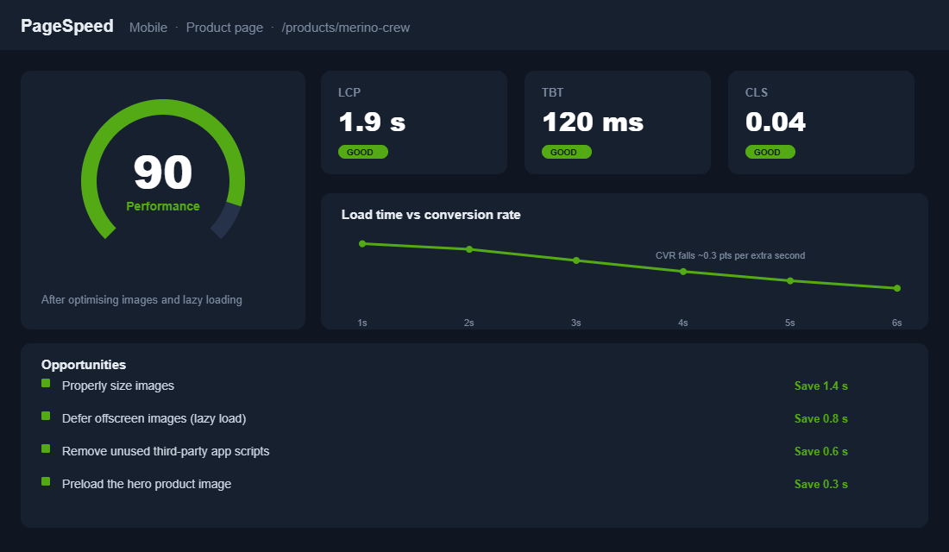
Task: Click the chart data point at 2s
Action: tap(469, 249)
